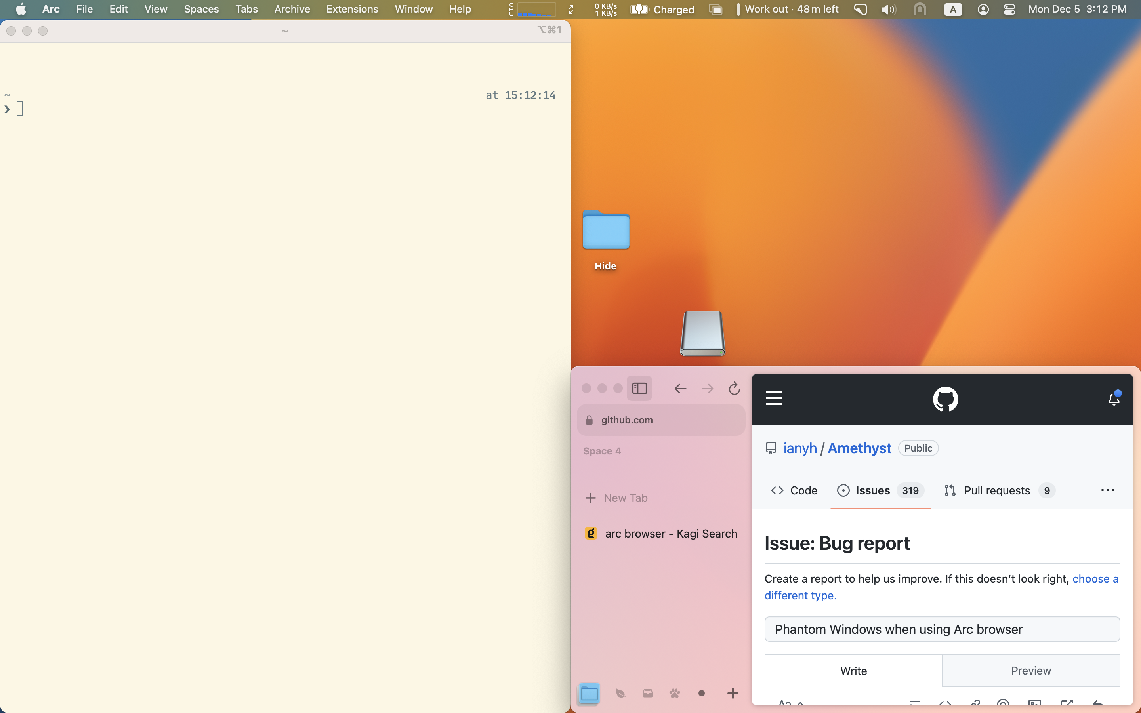The height and width of the screenshot is (713, 1141).
Task: Open the Spaces menu
Action: 201,9
